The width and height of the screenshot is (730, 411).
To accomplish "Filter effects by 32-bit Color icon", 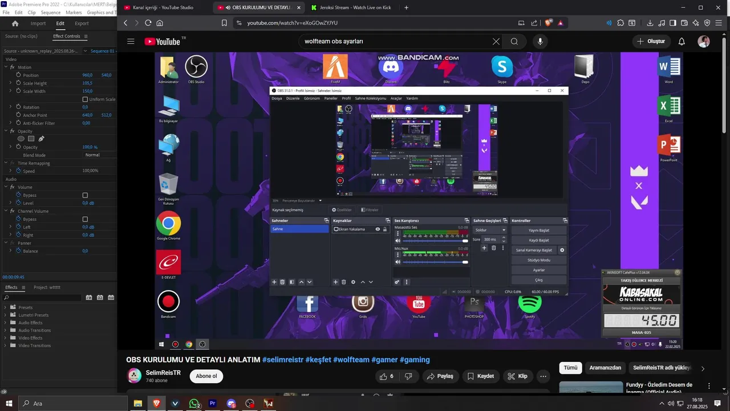I will 100,297.
